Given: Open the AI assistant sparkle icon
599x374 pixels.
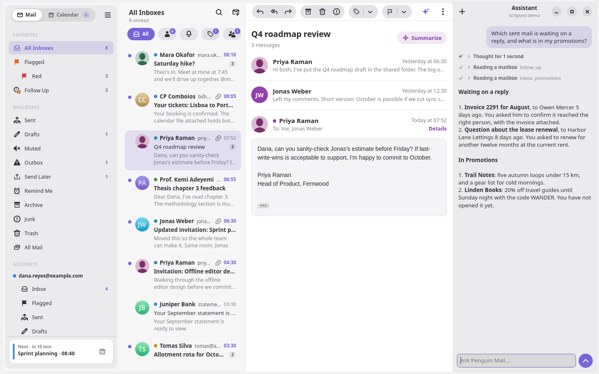Looking at the screenshot, I should coord(426,12).
